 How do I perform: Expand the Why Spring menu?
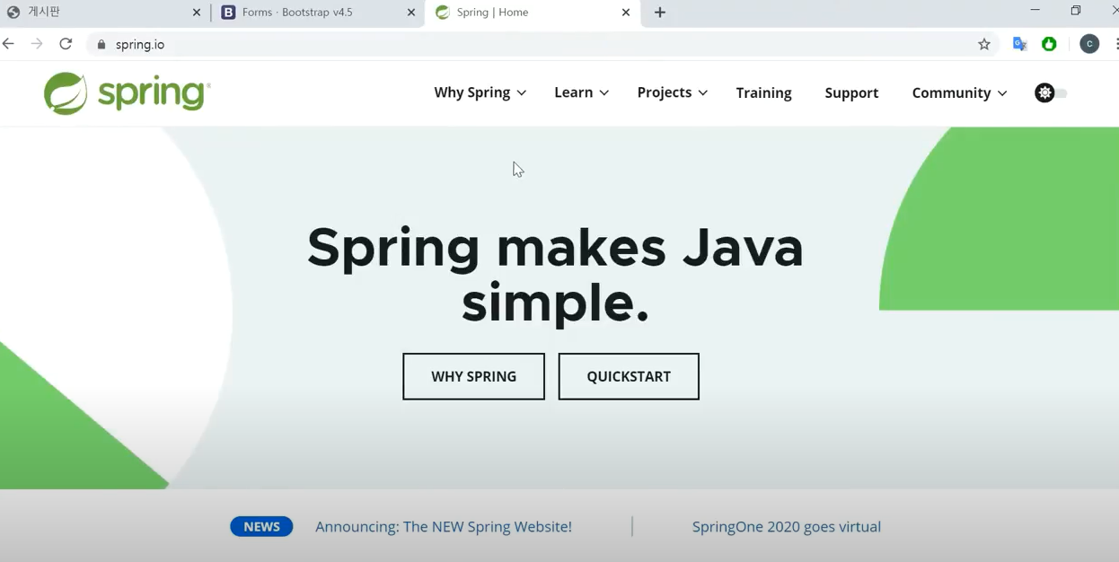click(480, 92)
